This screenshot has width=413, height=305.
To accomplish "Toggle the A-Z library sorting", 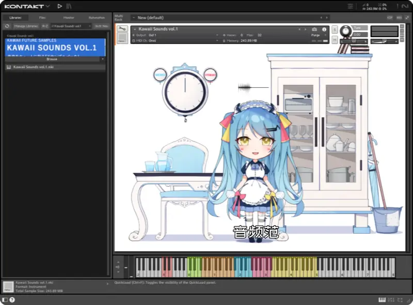I will 45,25.
